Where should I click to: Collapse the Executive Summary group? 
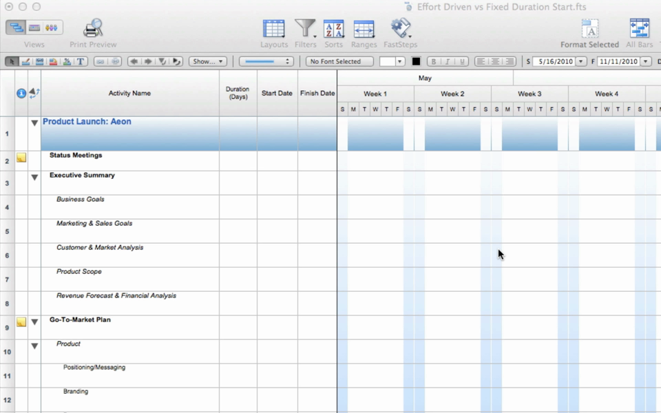tap(34, 178)
